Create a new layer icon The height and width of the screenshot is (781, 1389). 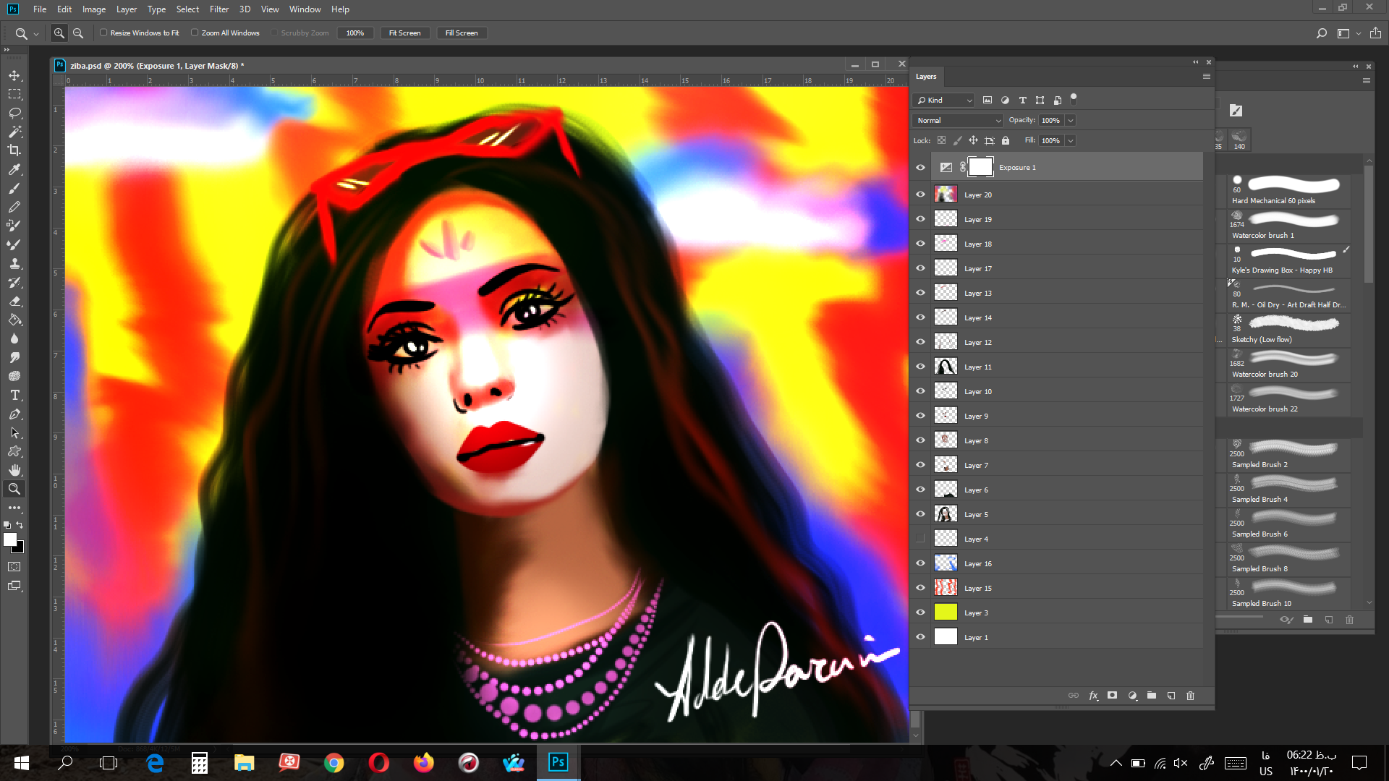(x=1171, y=696)
